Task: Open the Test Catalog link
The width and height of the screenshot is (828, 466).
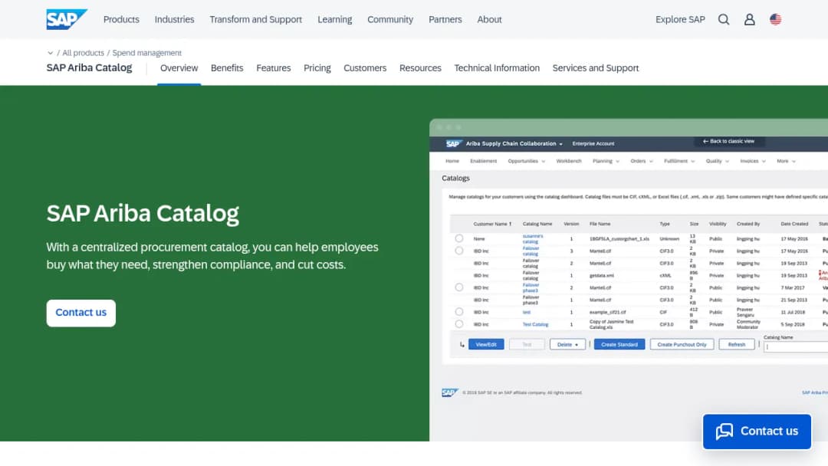Action: click(535, 324)
